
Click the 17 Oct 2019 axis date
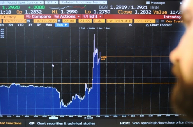click(89, 118)
